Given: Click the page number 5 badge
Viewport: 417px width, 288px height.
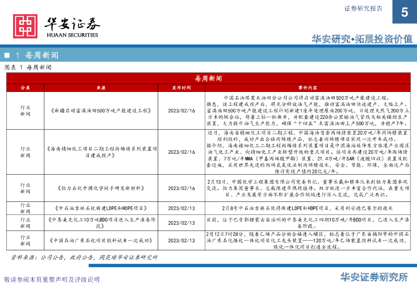Looking at the screenshot, I should click(x=404, y=12).
